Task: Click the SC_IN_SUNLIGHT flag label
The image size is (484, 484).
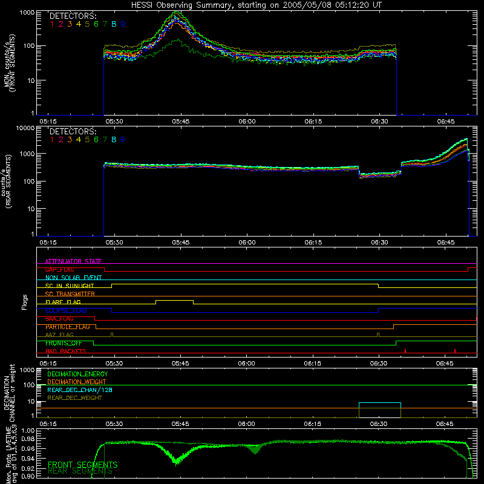Action: 70,286
